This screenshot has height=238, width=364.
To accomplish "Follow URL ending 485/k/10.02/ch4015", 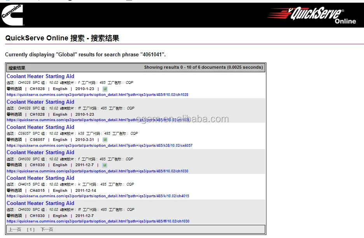I will tap(98, 196).
